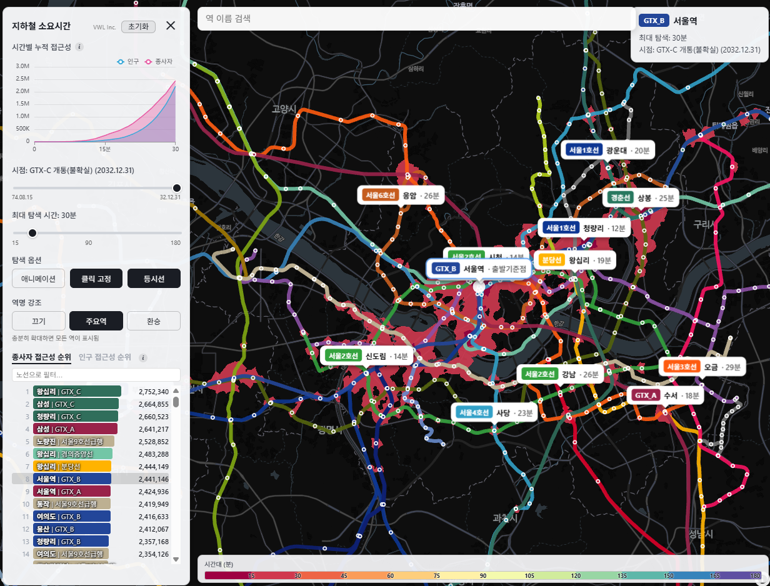Viewport: 770px width, 586px height.
Task: Click the ranking list scrollbar thumb
Action: [176, 401]
